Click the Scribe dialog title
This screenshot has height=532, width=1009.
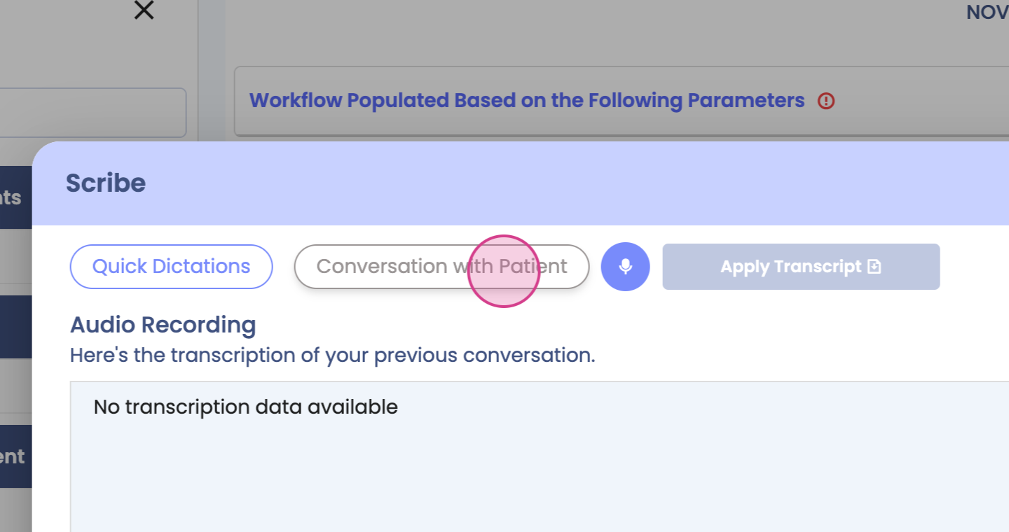point(106,183)
